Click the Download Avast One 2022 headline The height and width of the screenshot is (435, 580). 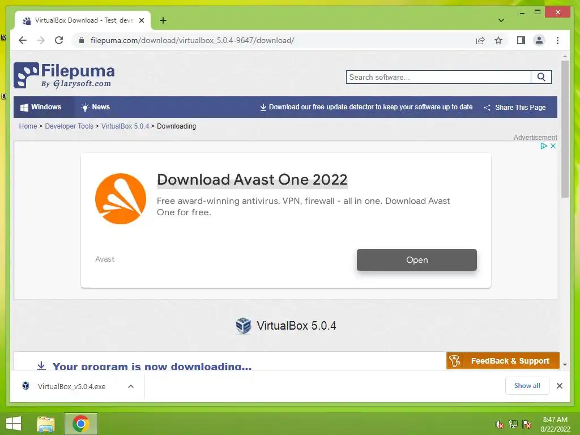pos(252,180)
